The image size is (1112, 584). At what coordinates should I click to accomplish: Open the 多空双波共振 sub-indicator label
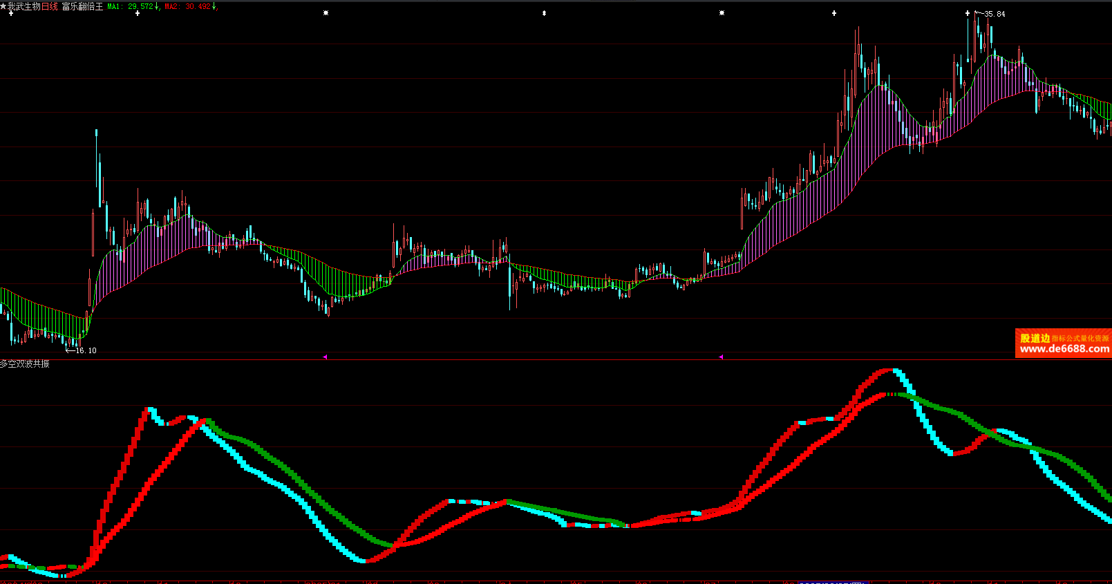coord(25,364)
